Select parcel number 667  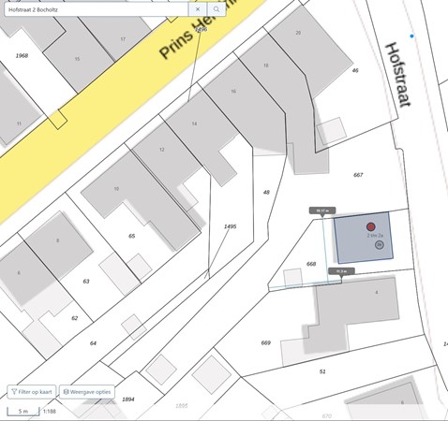click(358, 175)
